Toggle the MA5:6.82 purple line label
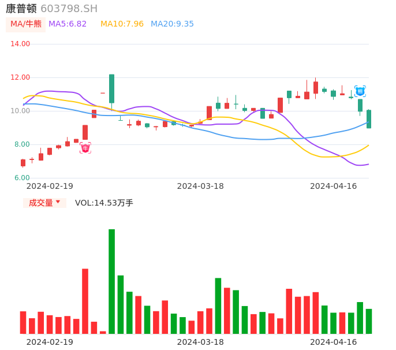The width and height of the screenshot is (396, 350). click(68, 24)
